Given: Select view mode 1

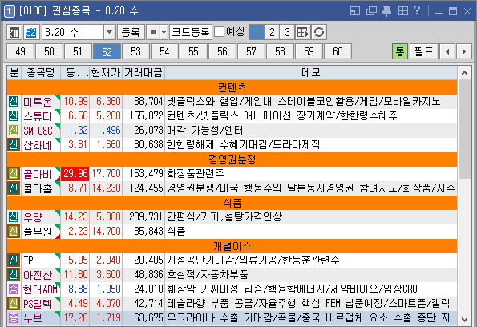Looking at the screenshot, I should tap(257, 32).
